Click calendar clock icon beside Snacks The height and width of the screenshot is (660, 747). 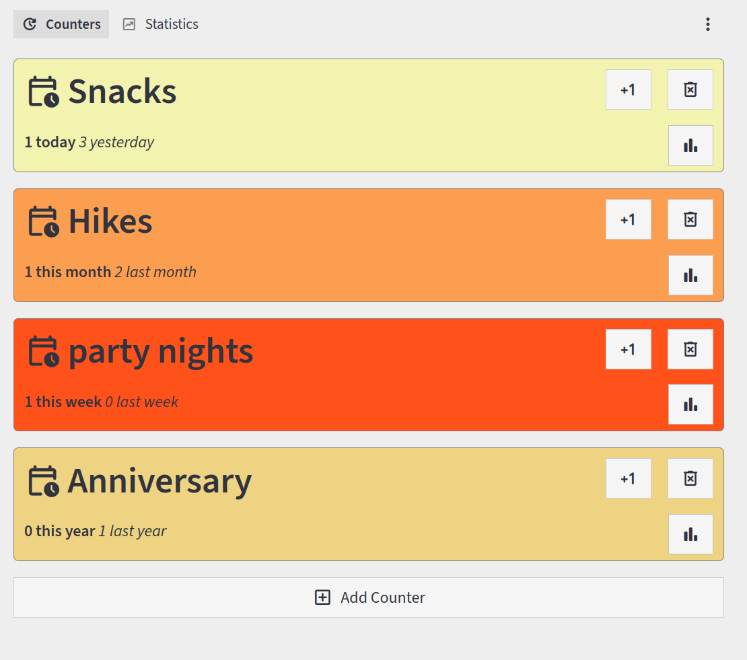(x=43, y=92)
